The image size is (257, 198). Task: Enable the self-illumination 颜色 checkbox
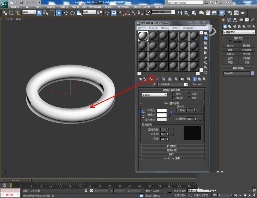tap(178, 110)
